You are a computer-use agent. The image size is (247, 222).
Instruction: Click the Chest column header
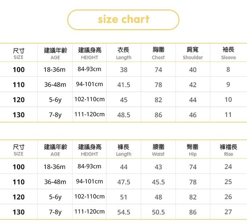click(158, 53)
